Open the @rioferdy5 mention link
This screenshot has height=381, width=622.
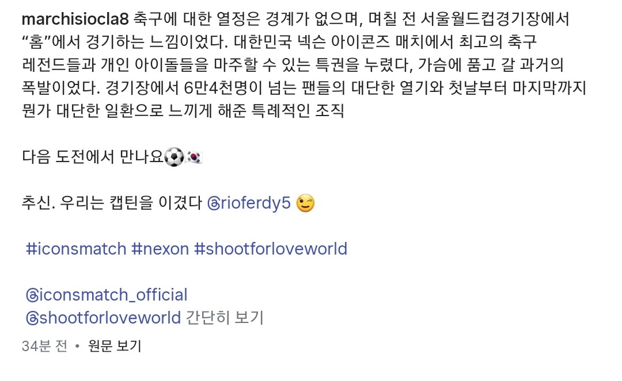click(x=249, y=203)
